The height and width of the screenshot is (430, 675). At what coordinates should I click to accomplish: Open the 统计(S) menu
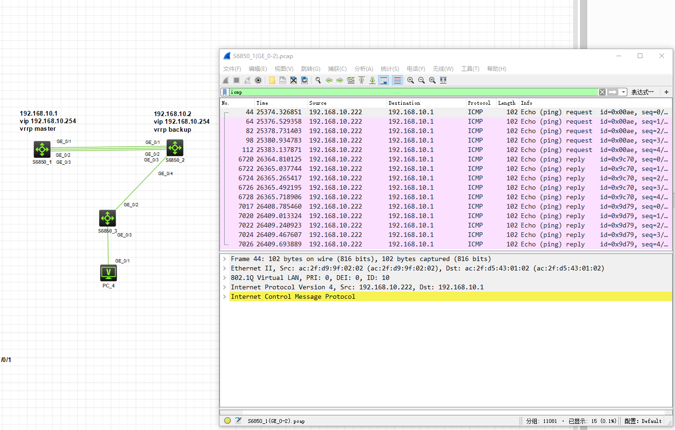tap(390, 69)
